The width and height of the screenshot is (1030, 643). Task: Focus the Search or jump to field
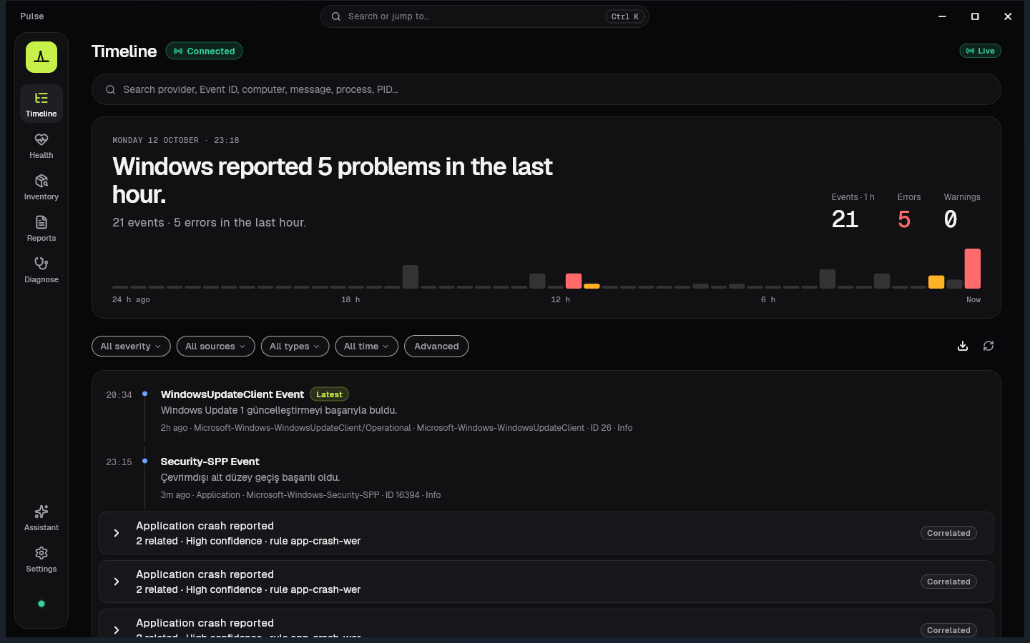coord(484,16)
